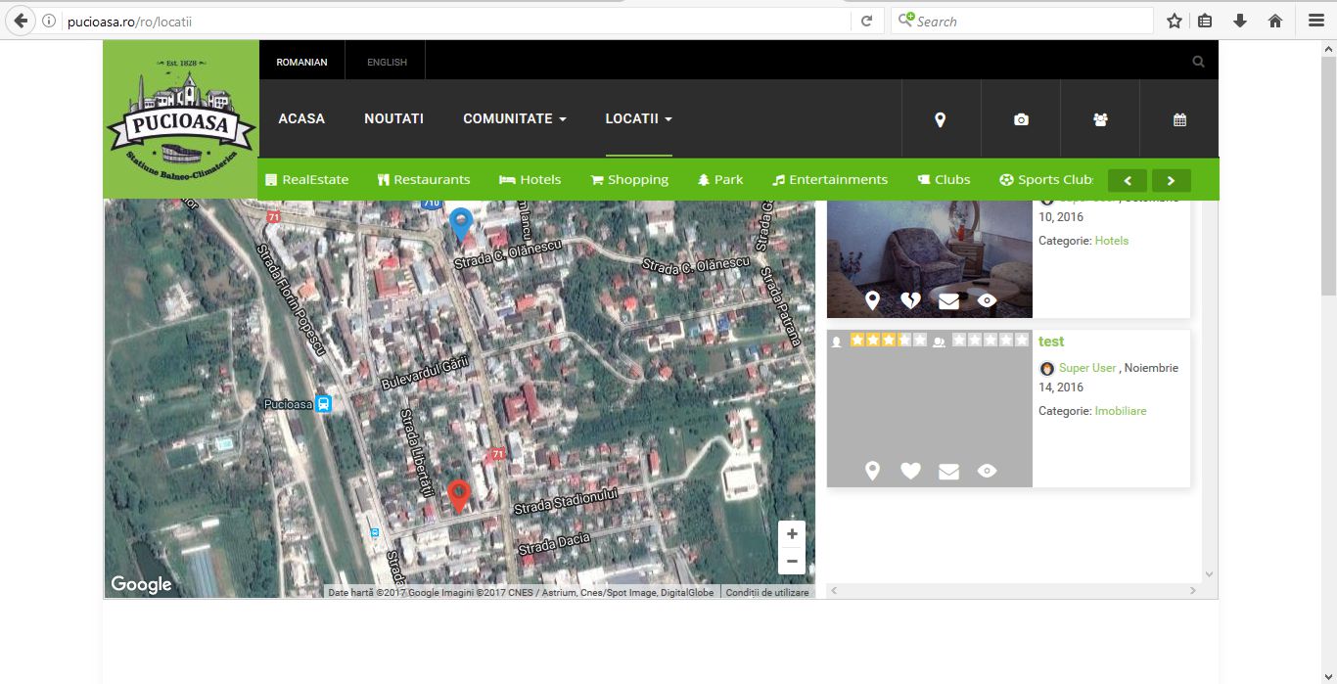Image resolution: width=1337 pixels, height=684 pixels.
Task: Click the red map pin marker
Action: point(459,494)
